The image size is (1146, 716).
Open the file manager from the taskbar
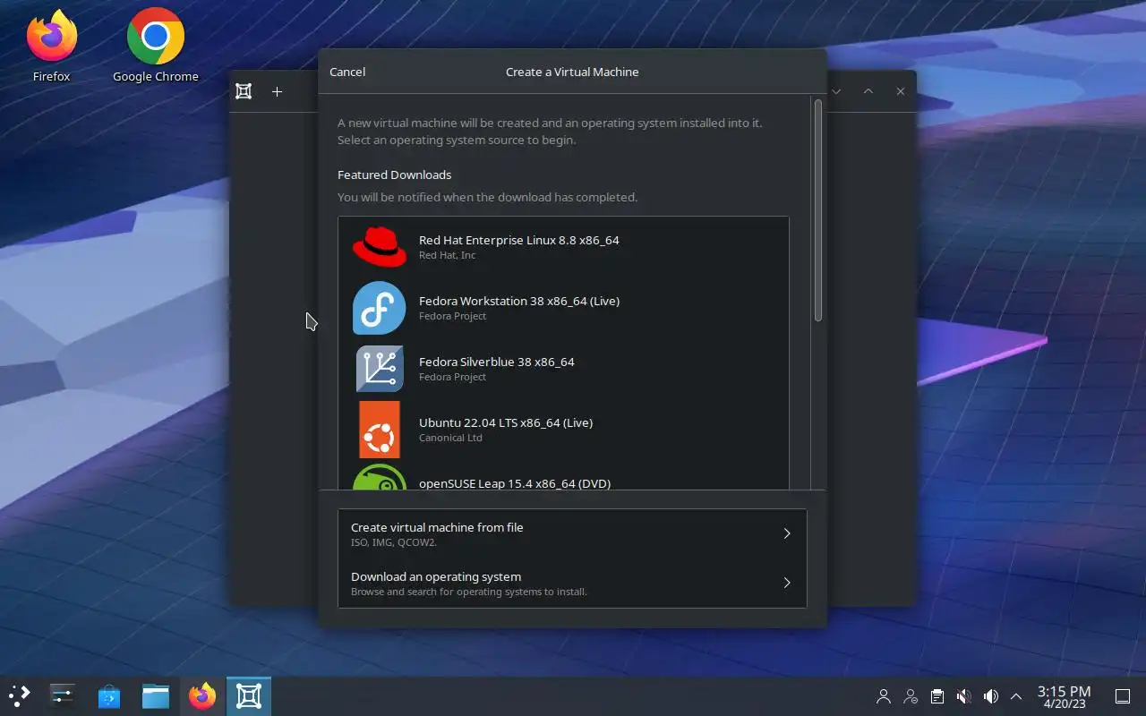click(x=156, y=696)
